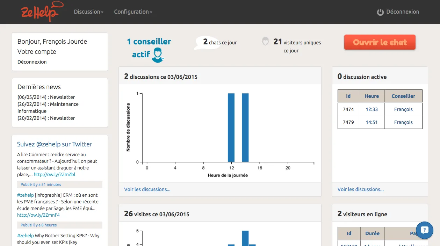Open the help widget with question mark
The width and height of the screenshot is (440, 246).
click(x=425, y=230)
